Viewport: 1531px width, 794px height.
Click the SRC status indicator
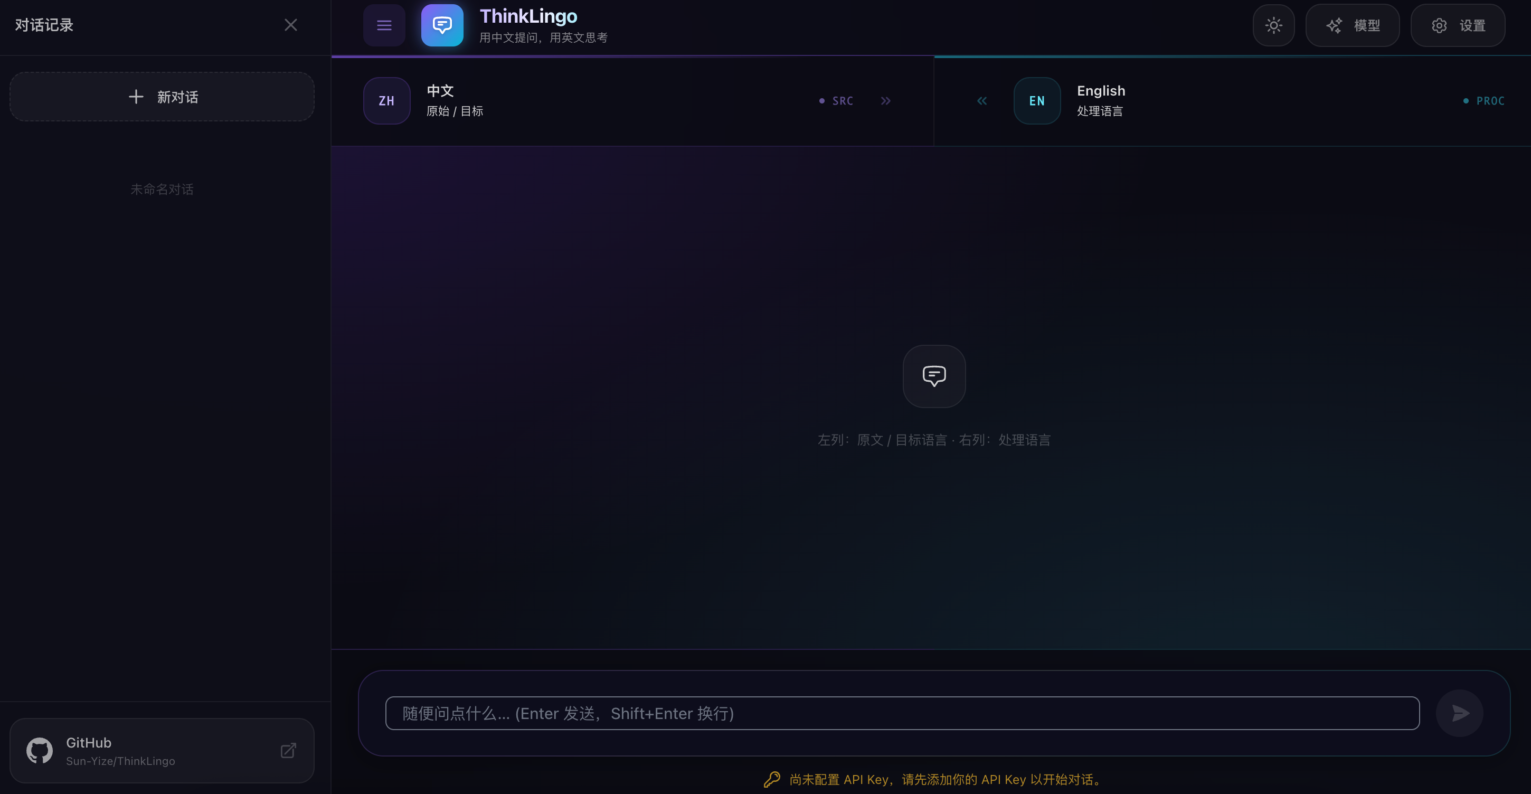[837, 100]
